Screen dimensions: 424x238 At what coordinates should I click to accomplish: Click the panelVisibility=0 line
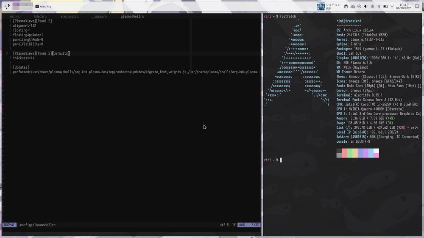coord(28,44)
